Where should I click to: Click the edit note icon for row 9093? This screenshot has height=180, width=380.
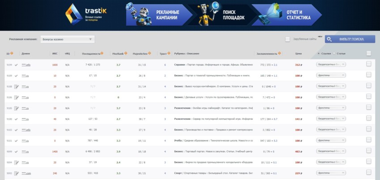click(17, 173)
